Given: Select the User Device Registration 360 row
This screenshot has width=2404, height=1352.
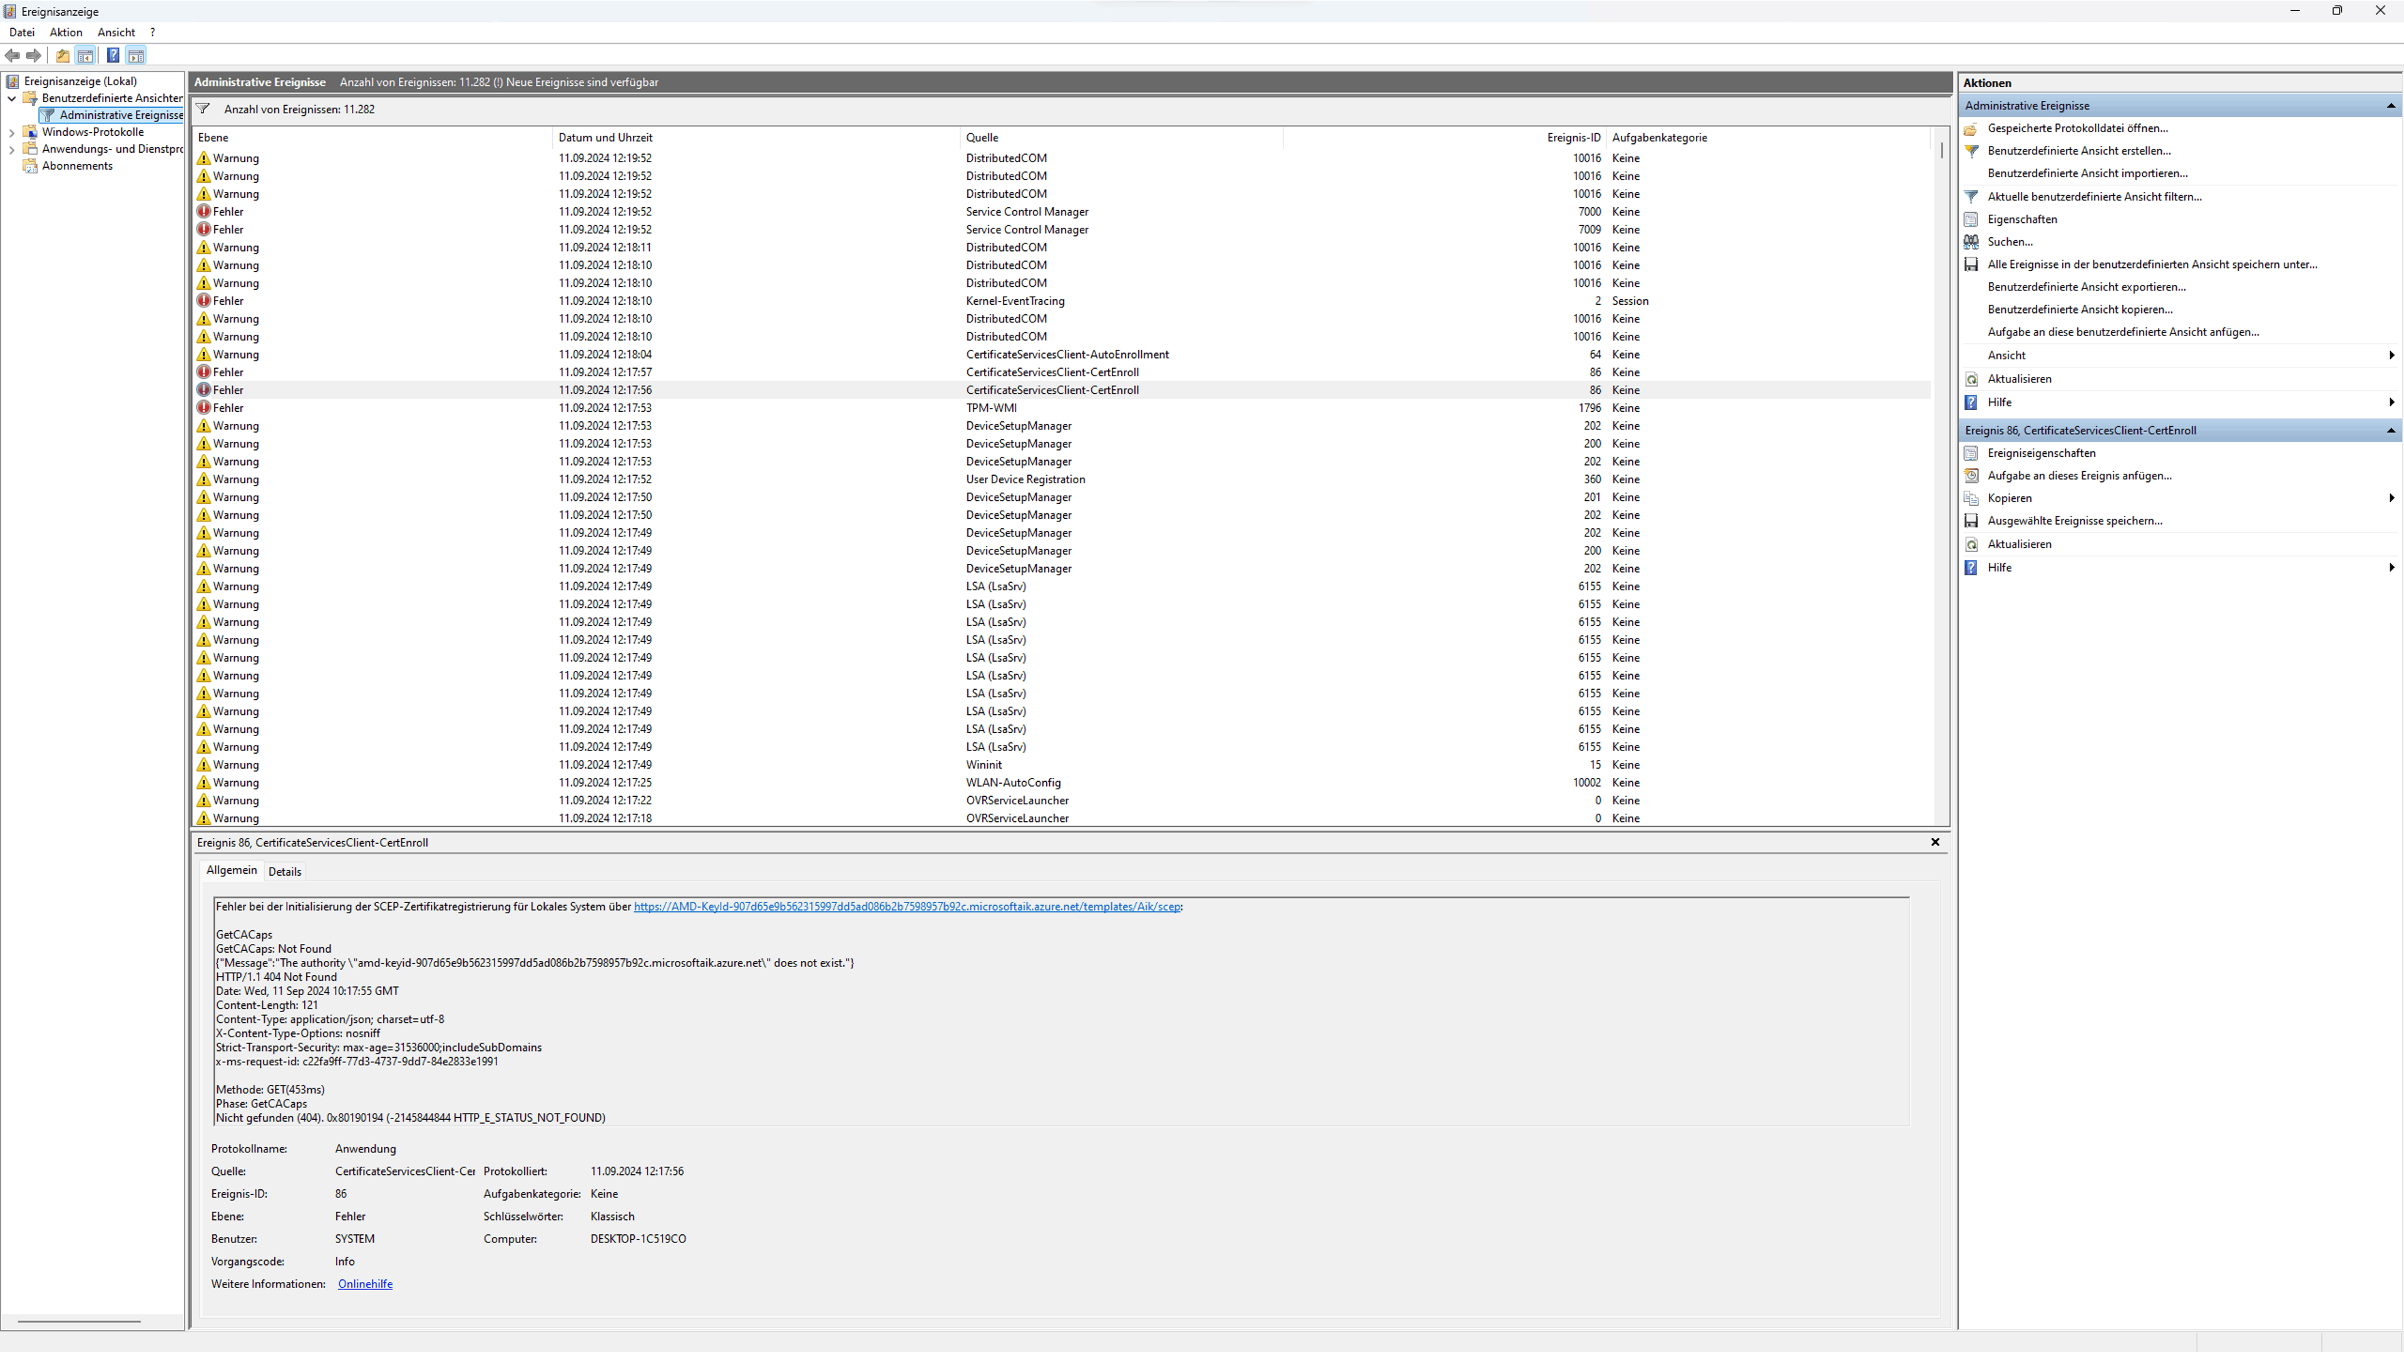Looking at the screenshot, I should click(x=1061, y=479).
